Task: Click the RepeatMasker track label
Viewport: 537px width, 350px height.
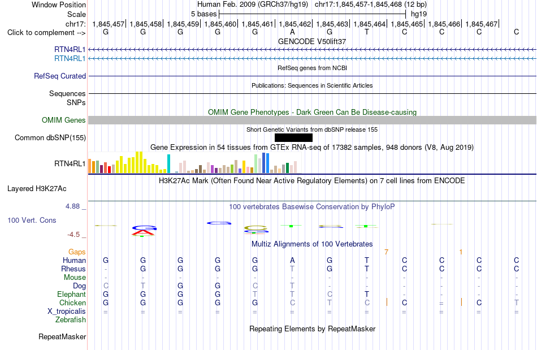Action: pyautogui.click(x=62, y=336)
